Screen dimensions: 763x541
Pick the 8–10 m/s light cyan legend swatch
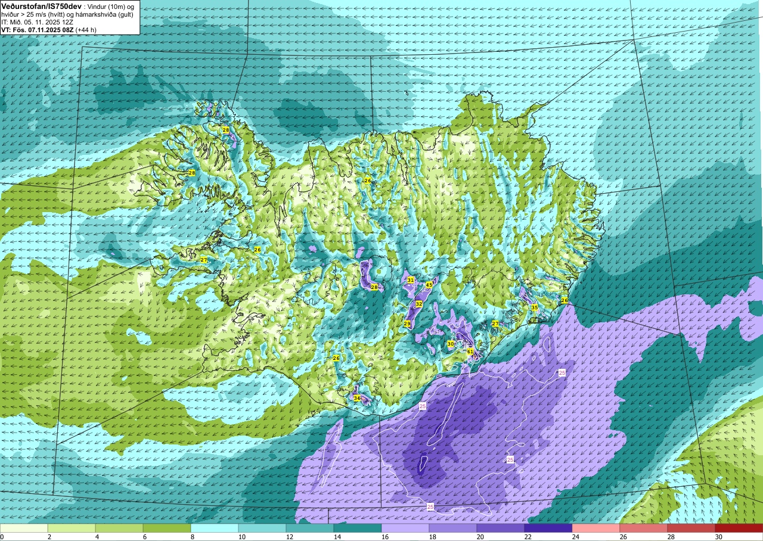tap(215, 528)
